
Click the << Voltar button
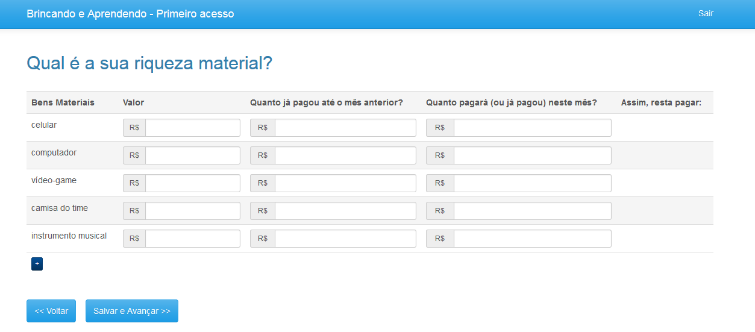click(x=51, y=311)
